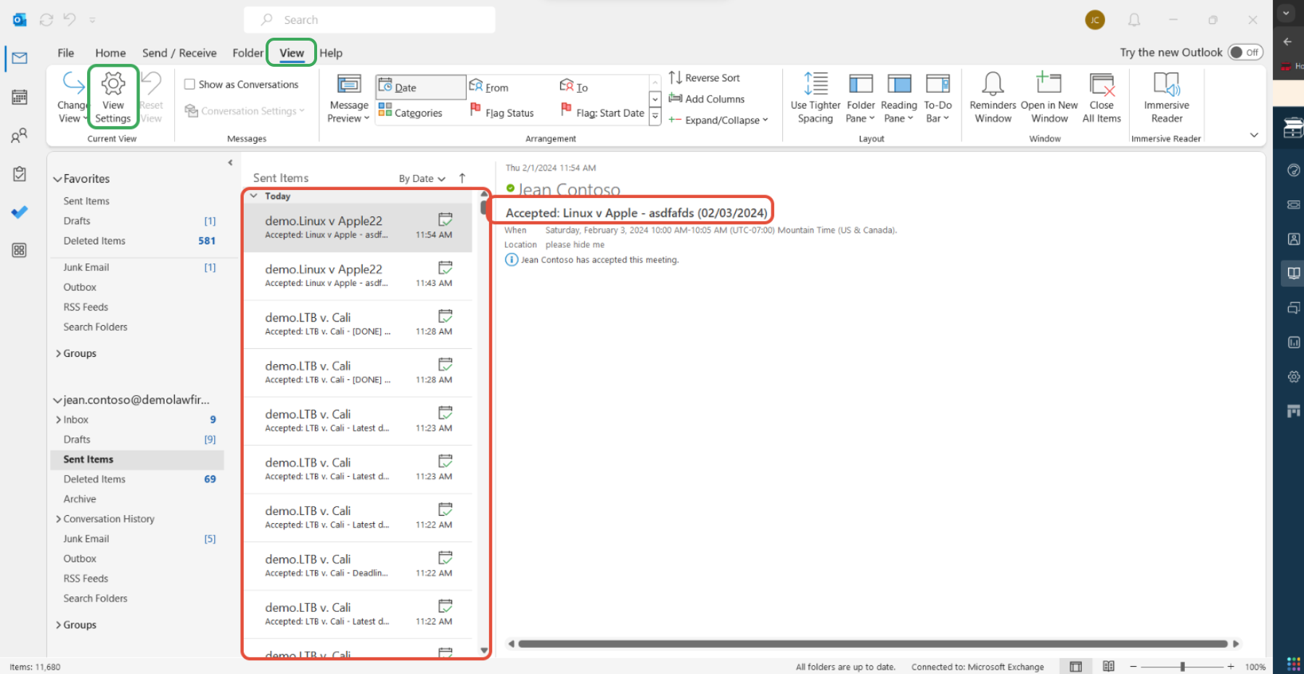Adjust the zoom slider handle

point(1182,666)
